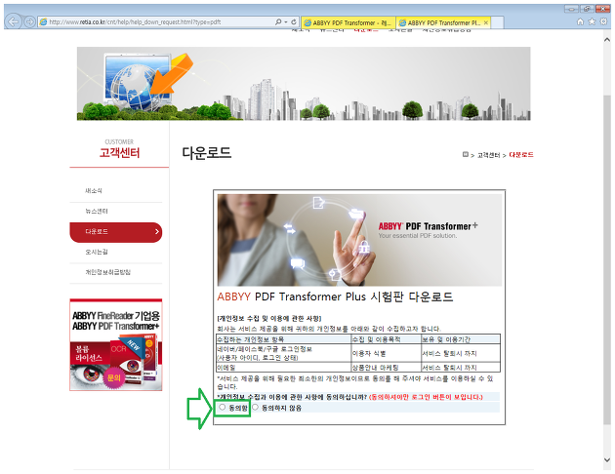Viewport: 615px width, 474px height.
Task: Select the 동의하지 않음 radio button
Action: 256,407
